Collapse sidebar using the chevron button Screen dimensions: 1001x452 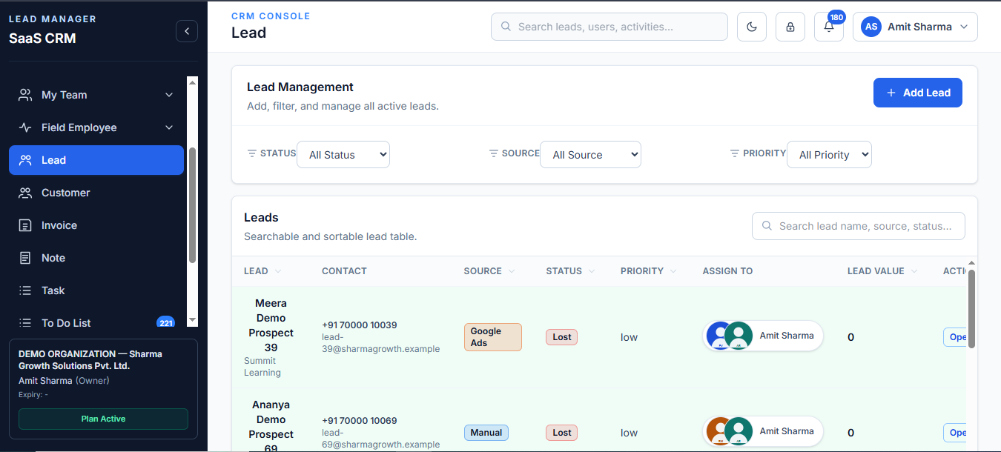(187, 31)
